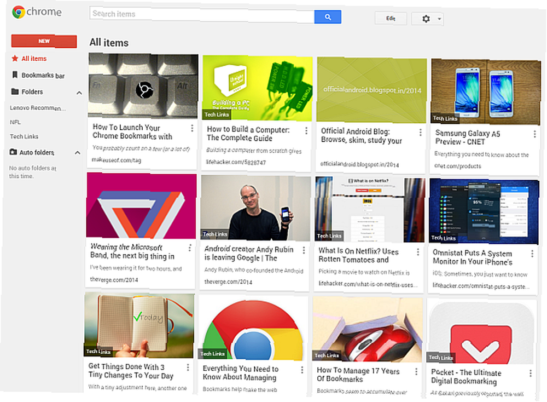Click Tech Links tag on Omnistat card
The width and height of the screenshot is (547, 402).
click(444, 238)
